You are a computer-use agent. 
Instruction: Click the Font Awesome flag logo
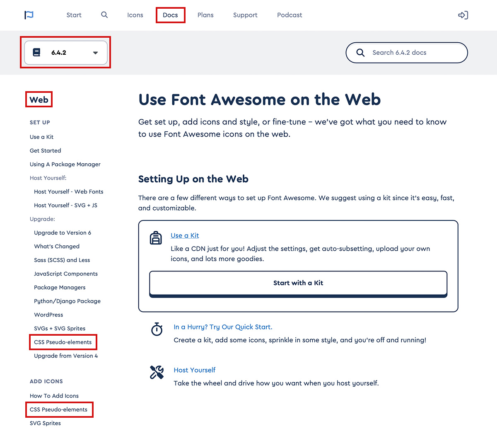pos(29,15)
